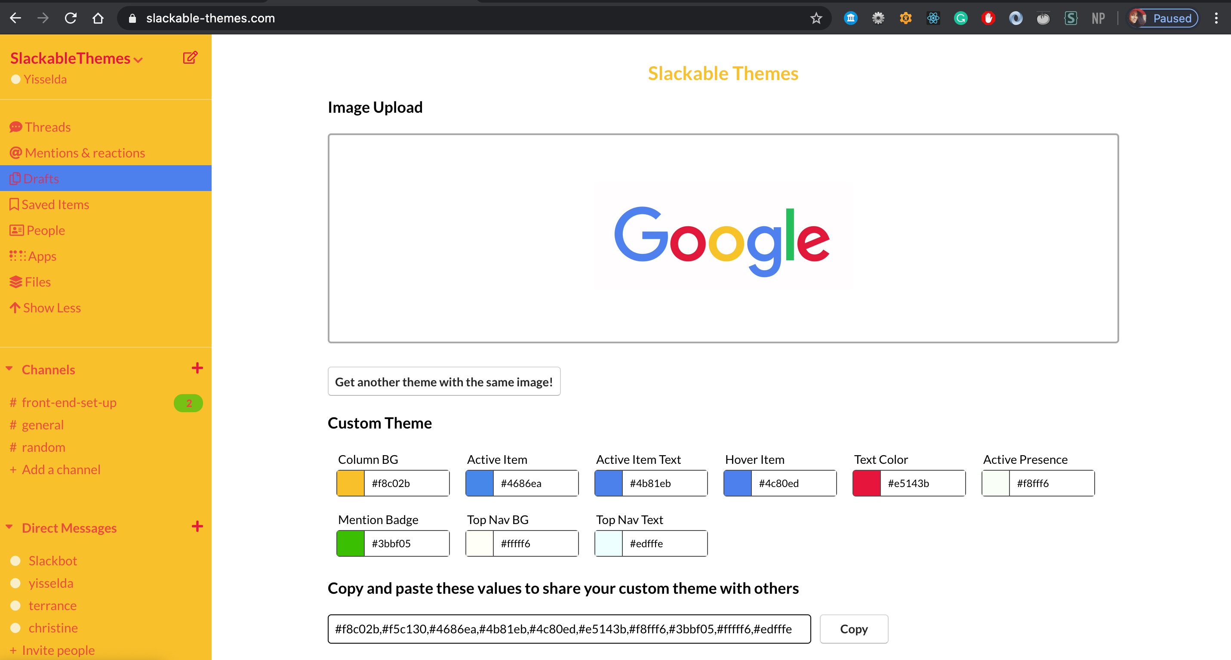The height and width of the screenshot is (660, 1231).
Task: Click the compose new message icon
Action: [190, 58]
